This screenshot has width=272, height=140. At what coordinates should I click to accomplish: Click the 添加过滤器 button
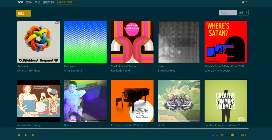click(x=65, y=2)
